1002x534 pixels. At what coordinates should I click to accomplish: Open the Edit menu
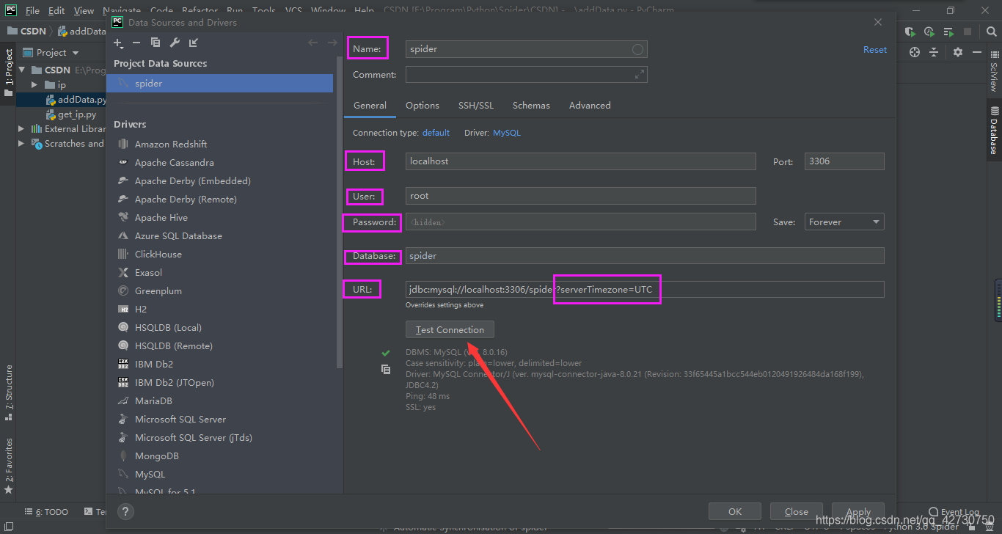pos(56,11)
